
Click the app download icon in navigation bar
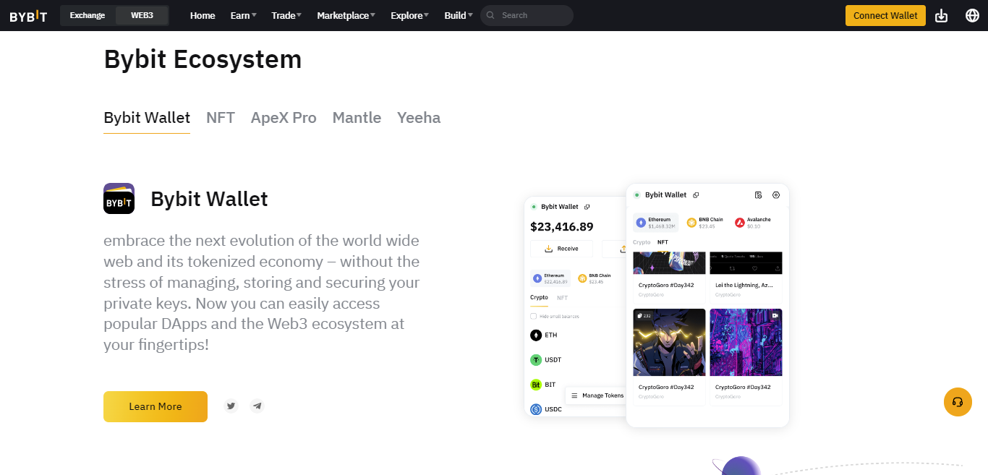(941, 14)
